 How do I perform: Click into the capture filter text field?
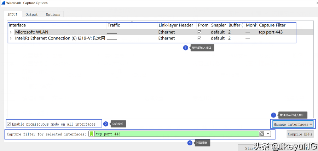click(177, 134)
